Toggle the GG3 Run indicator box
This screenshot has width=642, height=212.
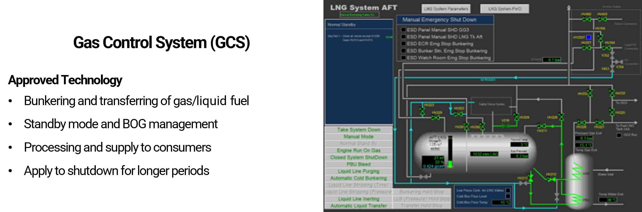(619, 135)
